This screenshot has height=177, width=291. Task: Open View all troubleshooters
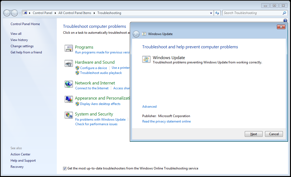coord(16,34)
